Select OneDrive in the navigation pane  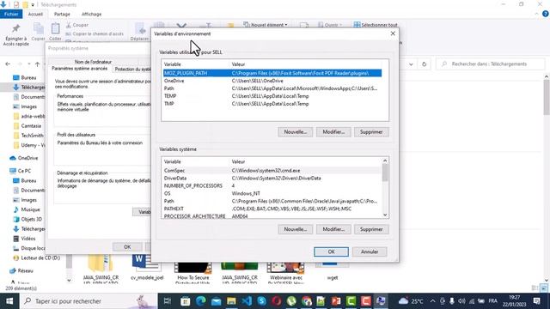tap(24, 158)
